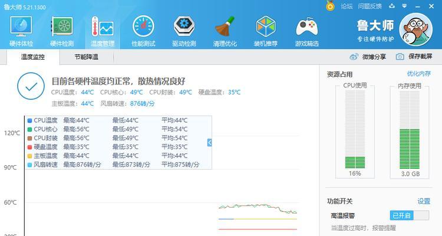
Task: Open 设置 settings link under 功能开关
Action: coord(424,201)
